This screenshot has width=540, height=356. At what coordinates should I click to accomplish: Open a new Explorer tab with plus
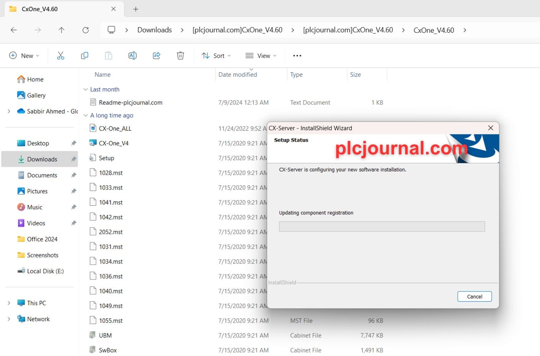(136, 9)
